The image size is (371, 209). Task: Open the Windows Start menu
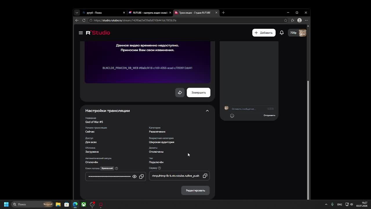pyautogui.click(x=6, y=204)
